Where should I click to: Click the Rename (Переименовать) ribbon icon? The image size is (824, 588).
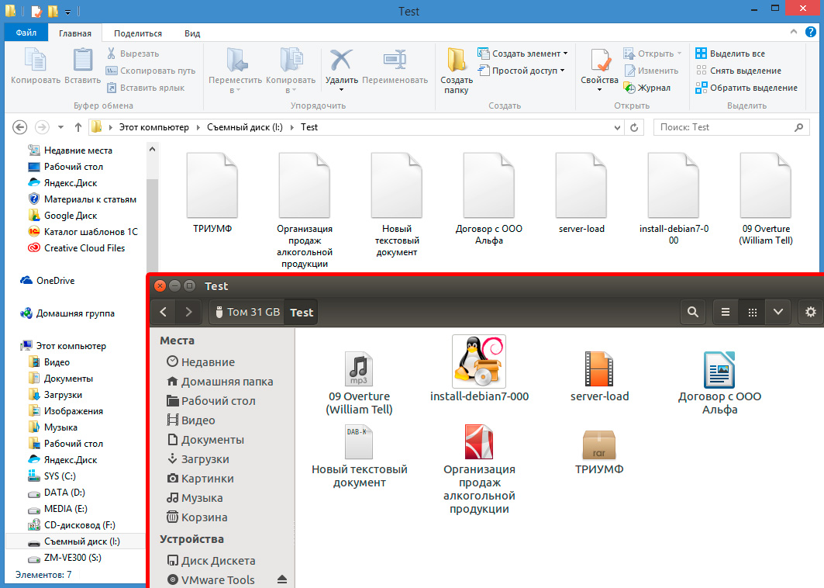[x=395, y=61]
